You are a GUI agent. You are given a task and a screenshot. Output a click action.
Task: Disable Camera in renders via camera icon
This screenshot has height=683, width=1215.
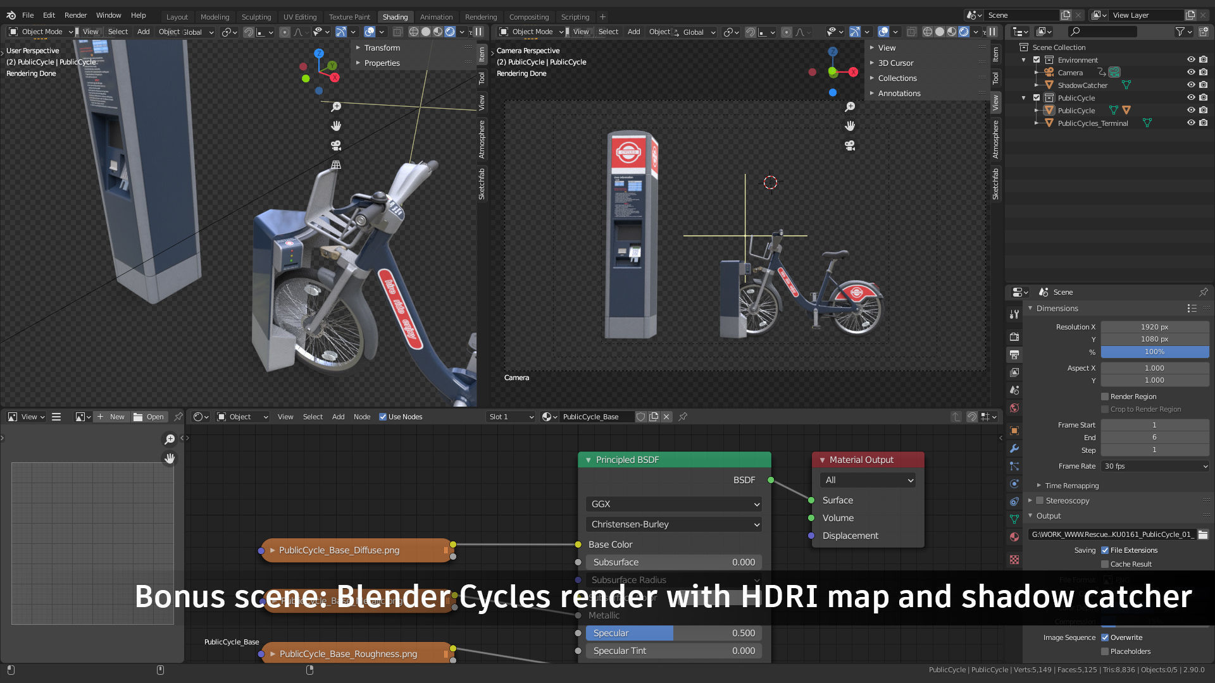pos(1203,72)
